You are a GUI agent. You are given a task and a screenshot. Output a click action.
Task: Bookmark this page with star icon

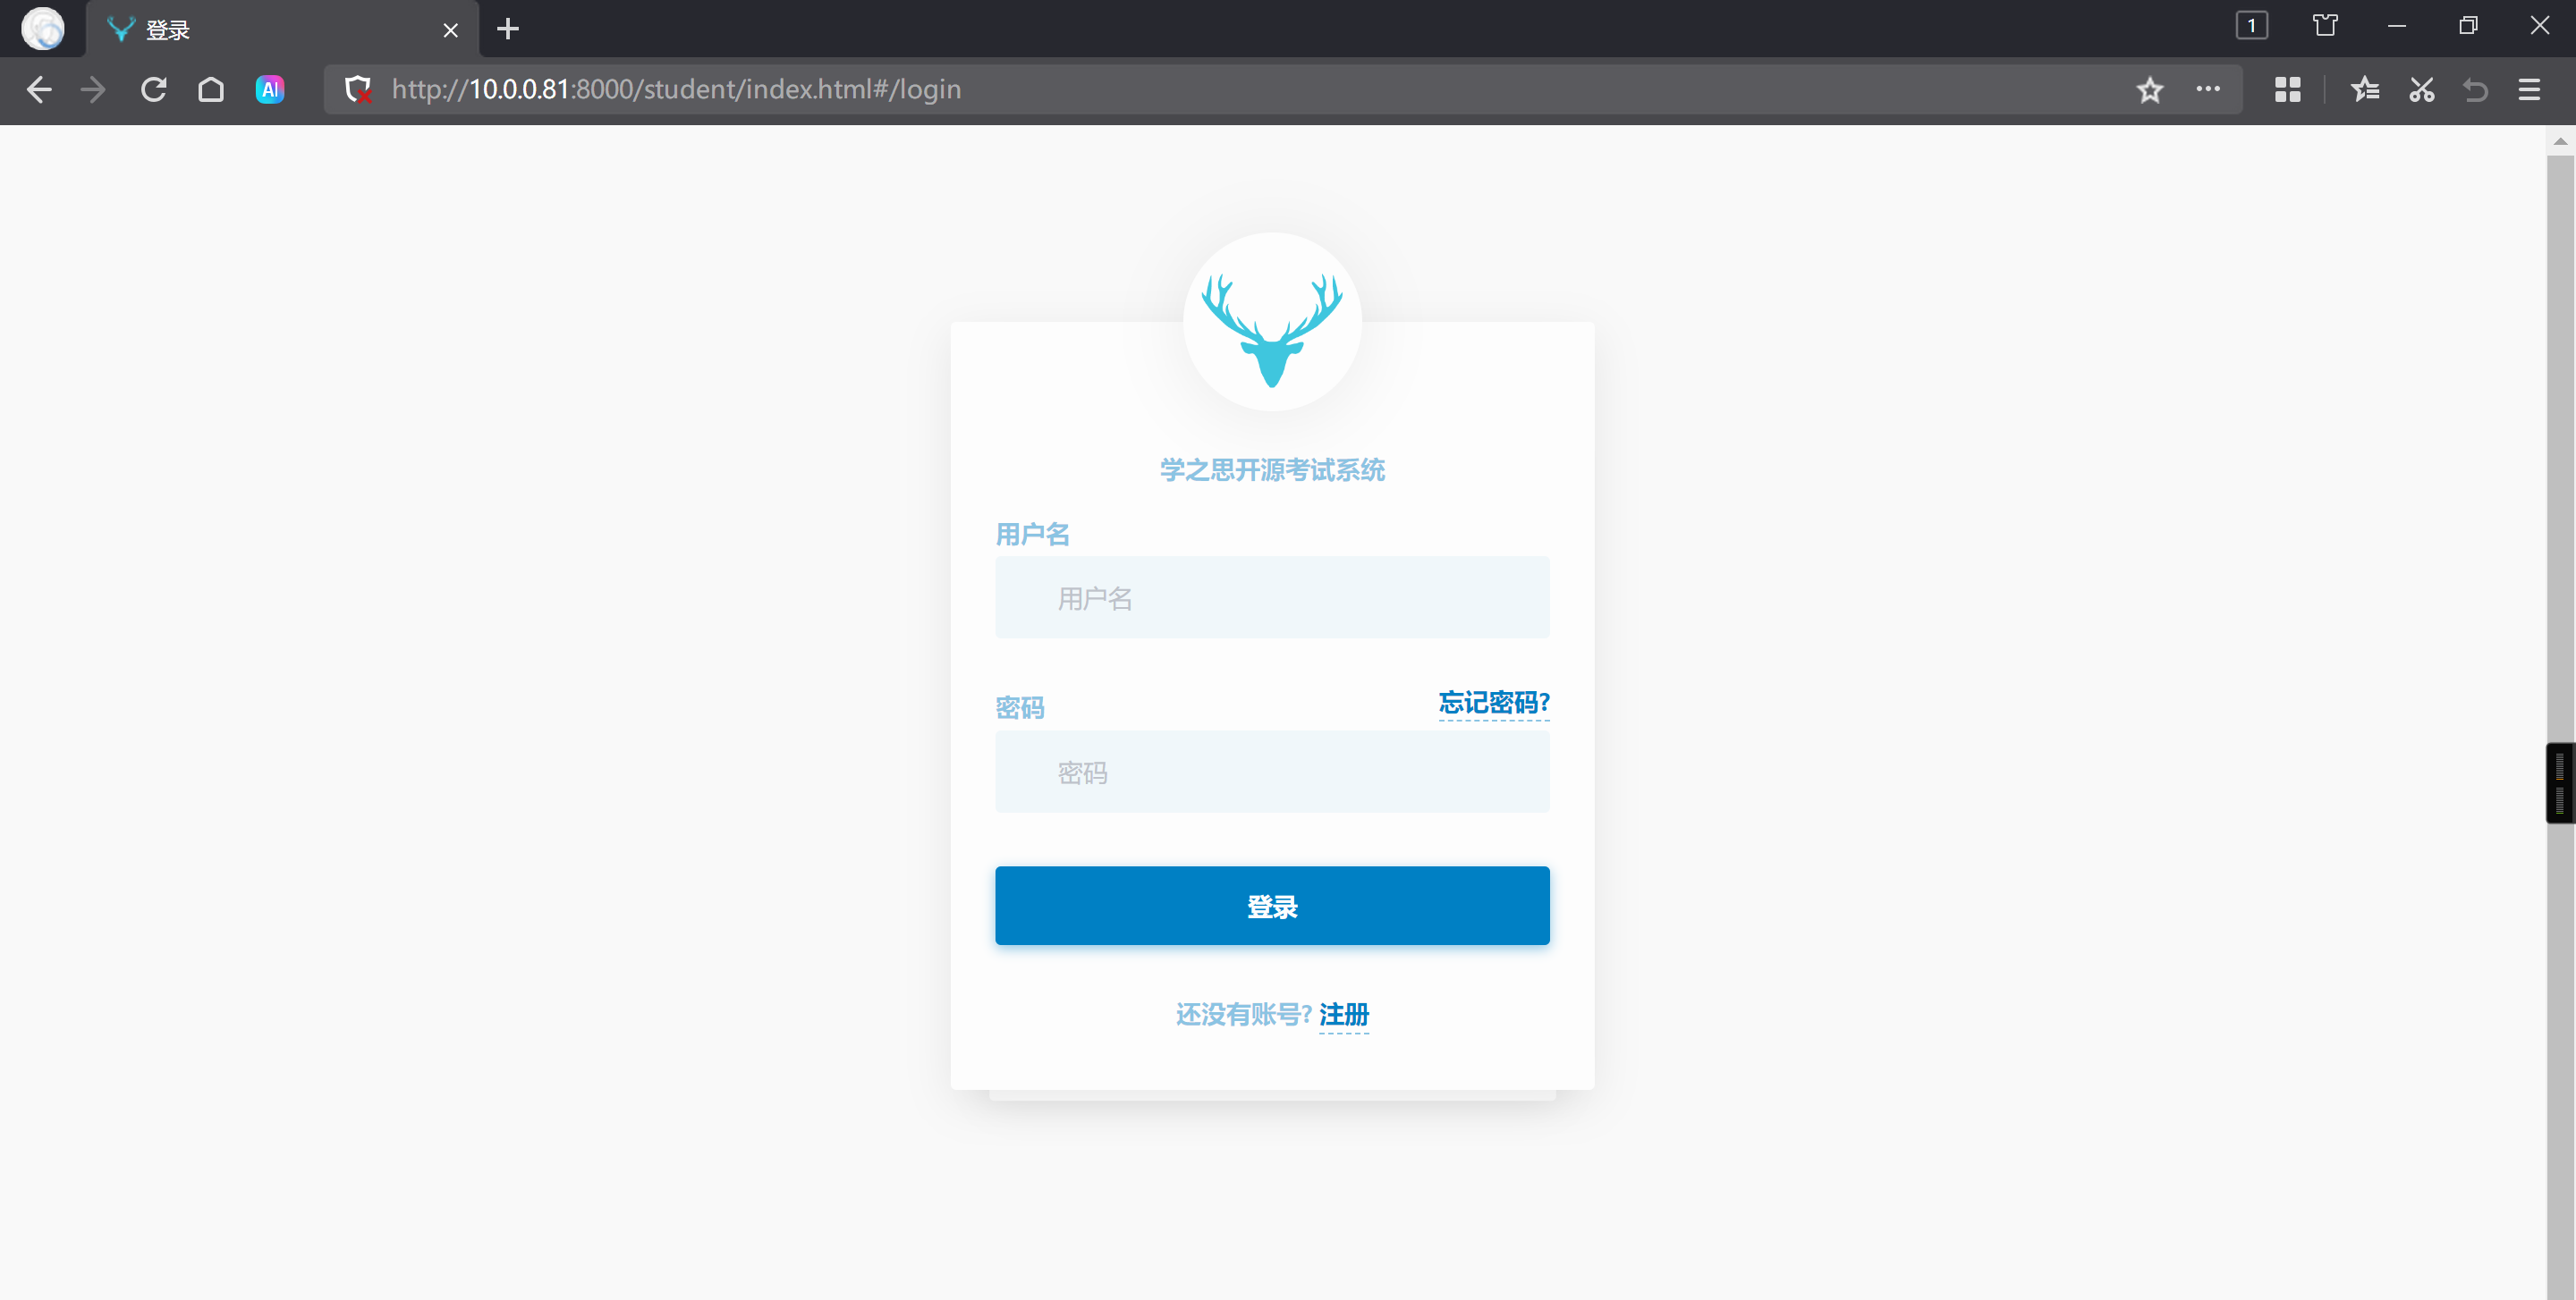[x=2149, y=91]
